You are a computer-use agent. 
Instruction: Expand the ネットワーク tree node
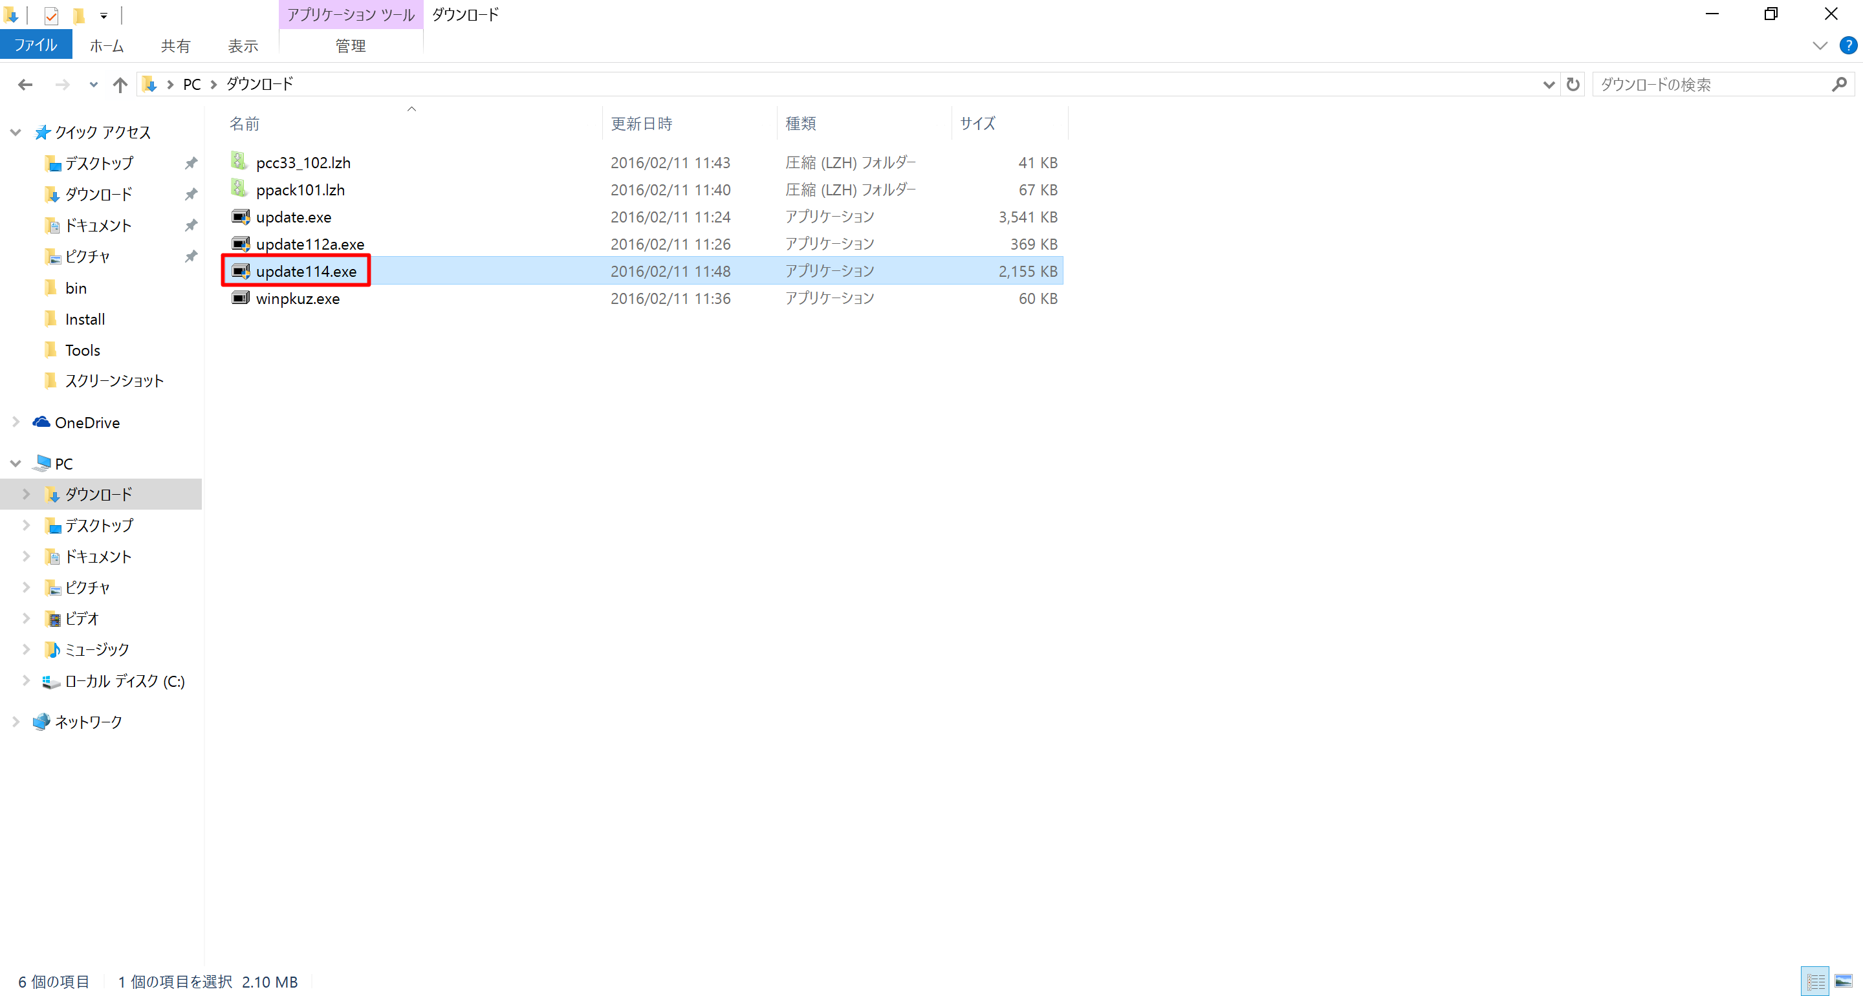click(15, 722)
